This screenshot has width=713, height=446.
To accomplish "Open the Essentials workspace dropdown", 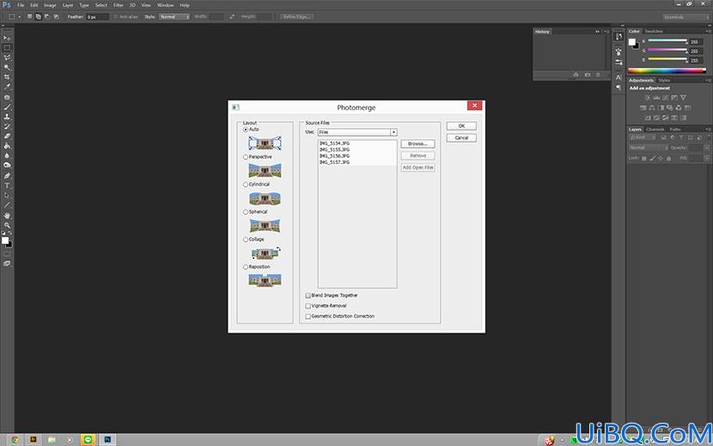I will click(x=686, y=17).
